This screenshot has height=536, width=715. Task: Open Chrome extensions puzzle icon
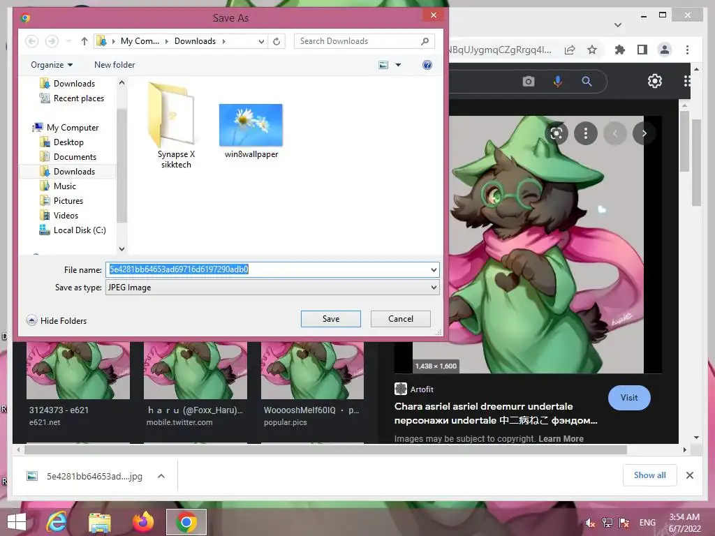coord(620,50)
